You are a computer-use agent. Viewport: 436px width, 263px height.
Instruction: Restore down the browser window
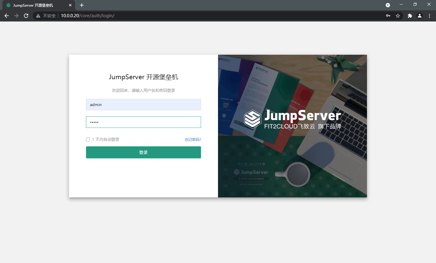(x=415, y=5)
